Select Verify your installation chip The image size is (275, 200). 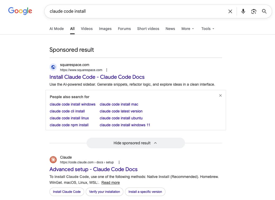(105, 192)
